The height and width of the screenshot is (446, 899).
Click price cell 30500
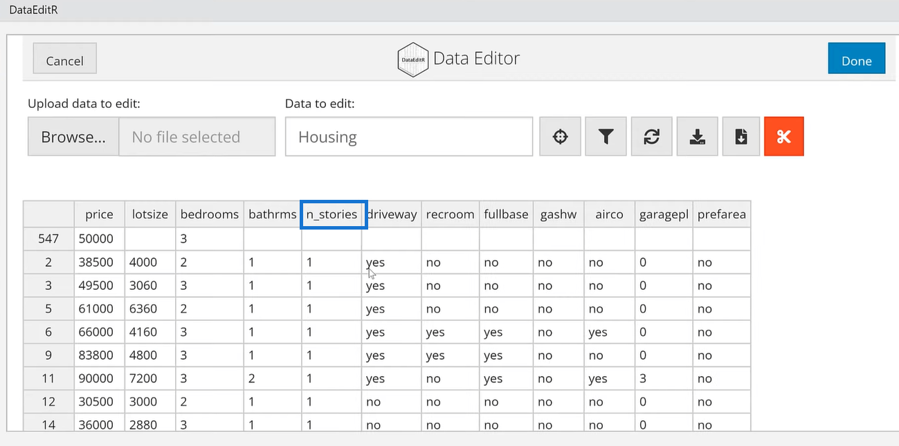99,401
